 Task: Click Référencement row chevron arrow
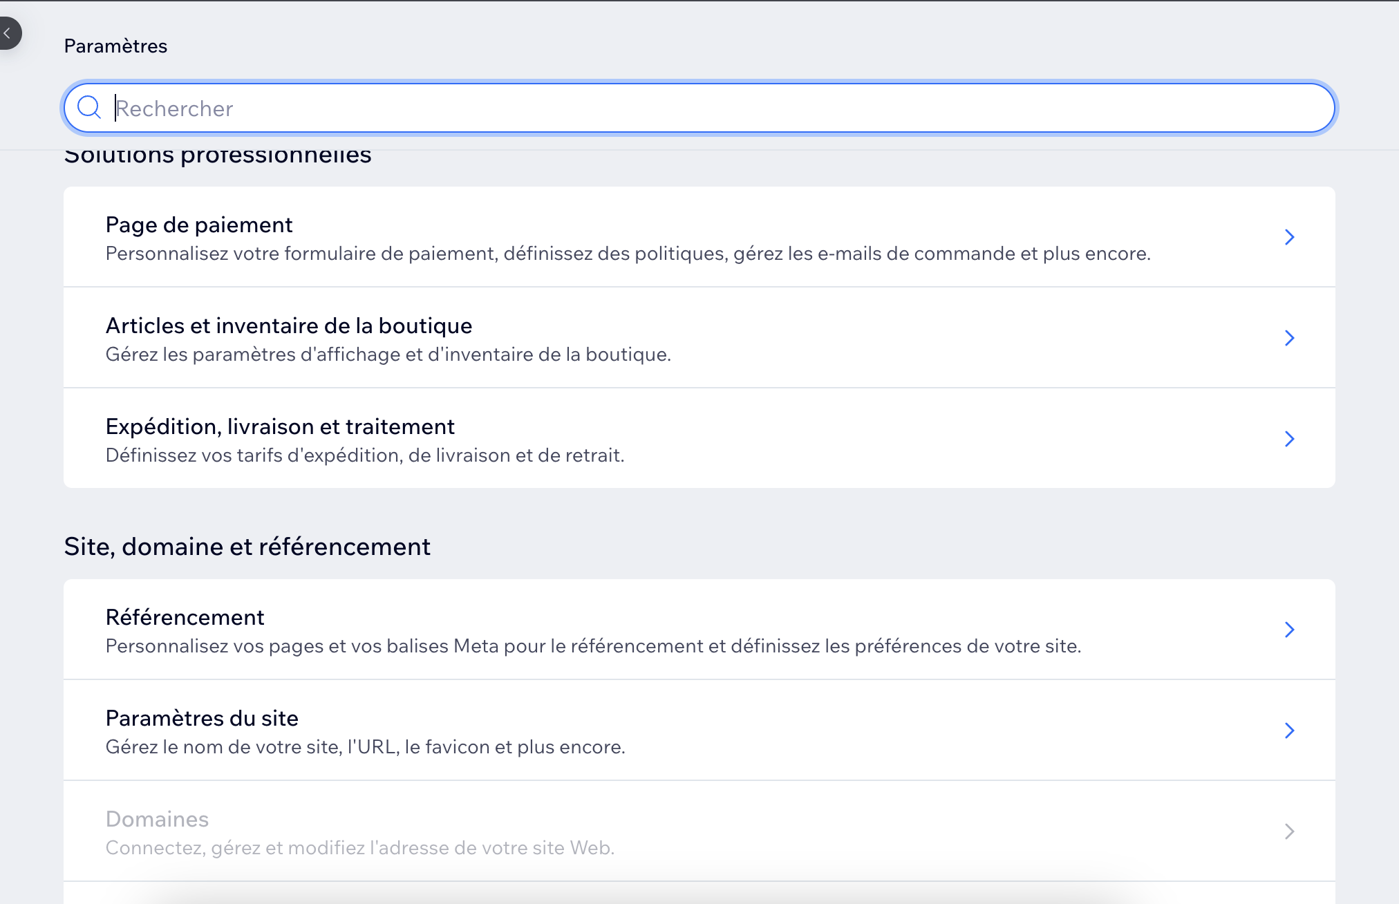(1288, 630)
